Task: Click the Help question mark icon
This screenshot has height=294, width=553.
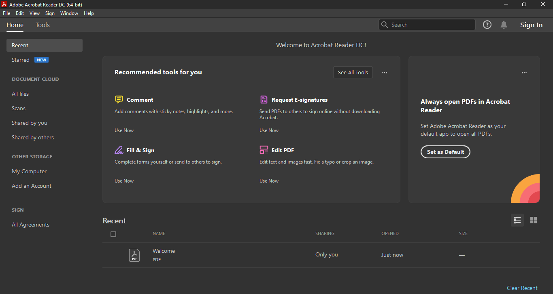Action: (x=487, y=25)
